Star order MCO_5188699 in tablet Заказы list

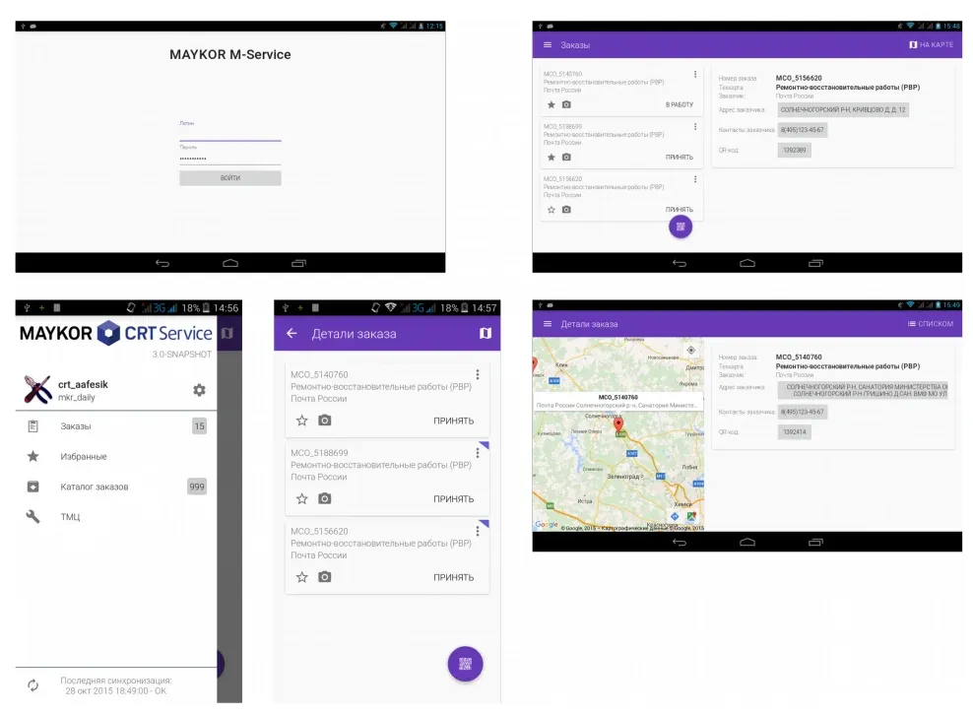551,158
